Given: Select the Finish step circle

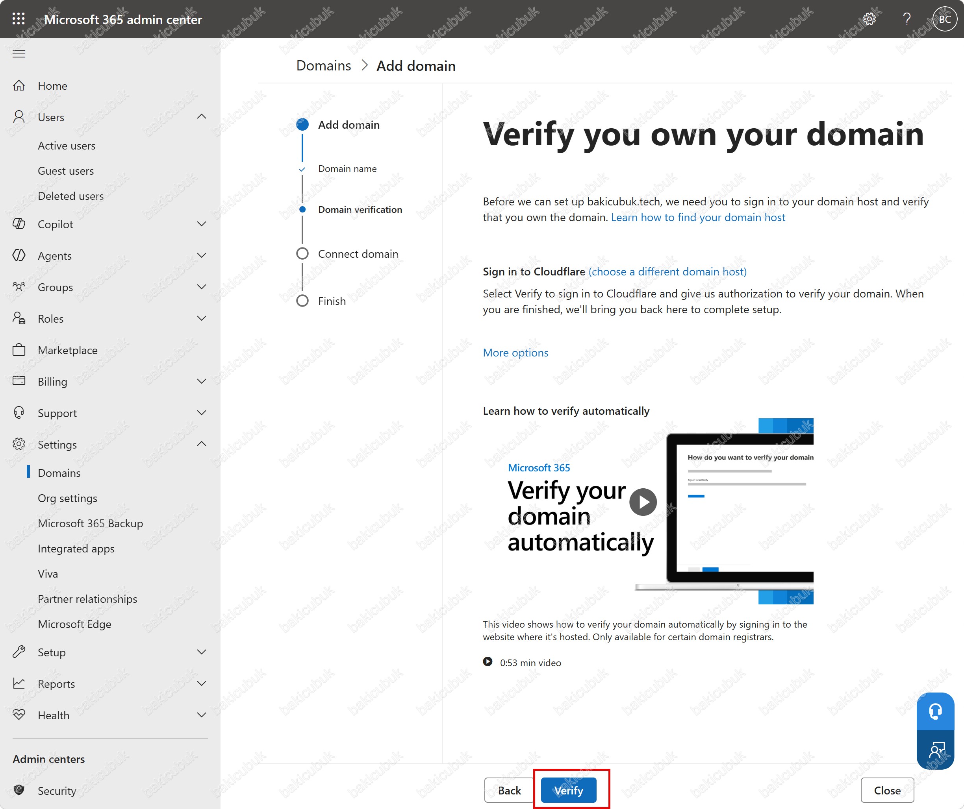Looking at the screenshot, I should tap(302, 301).
